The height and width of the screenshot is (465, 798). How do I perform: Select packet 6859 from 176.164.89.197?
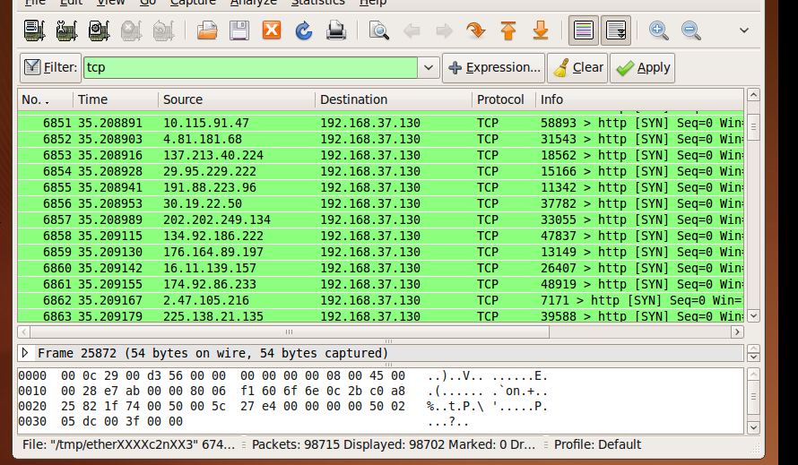(x=381, y=252)
